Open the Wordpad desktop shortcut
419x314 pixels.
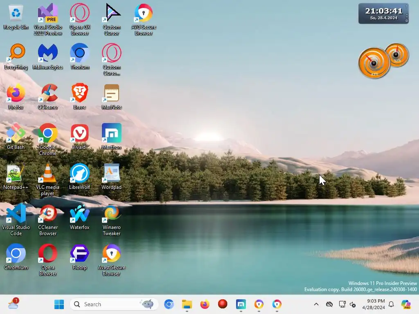click(x=112, y=177)
